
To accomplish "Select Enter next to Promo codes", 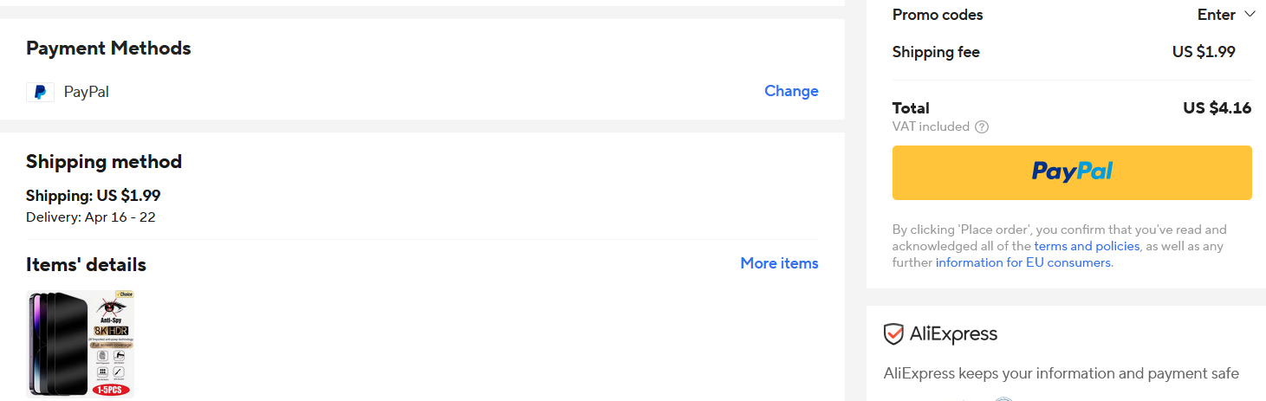I will point(1217,15).
